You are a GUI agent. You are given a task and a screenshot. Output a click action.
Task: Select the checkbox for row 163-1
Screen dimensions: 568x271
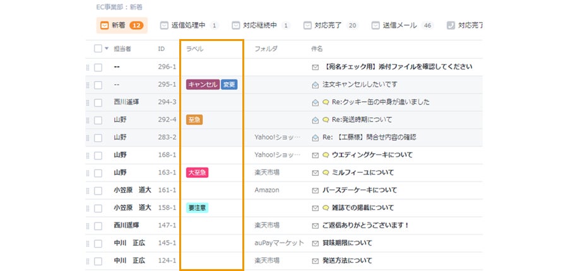click(98, 173)
